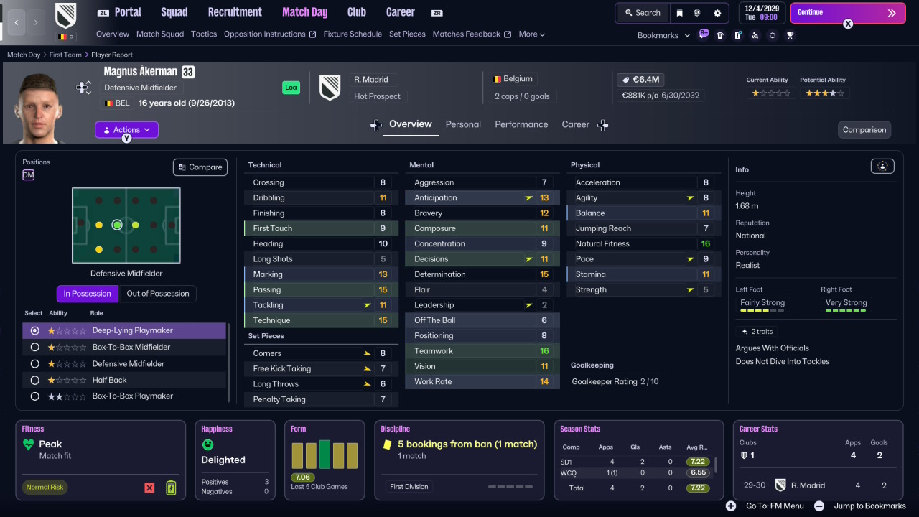Expand the Bookmarks dropdown
Image resolution: width=919 pixels, height=517 pixels.
pyautogui.click(x=663, y=35)
